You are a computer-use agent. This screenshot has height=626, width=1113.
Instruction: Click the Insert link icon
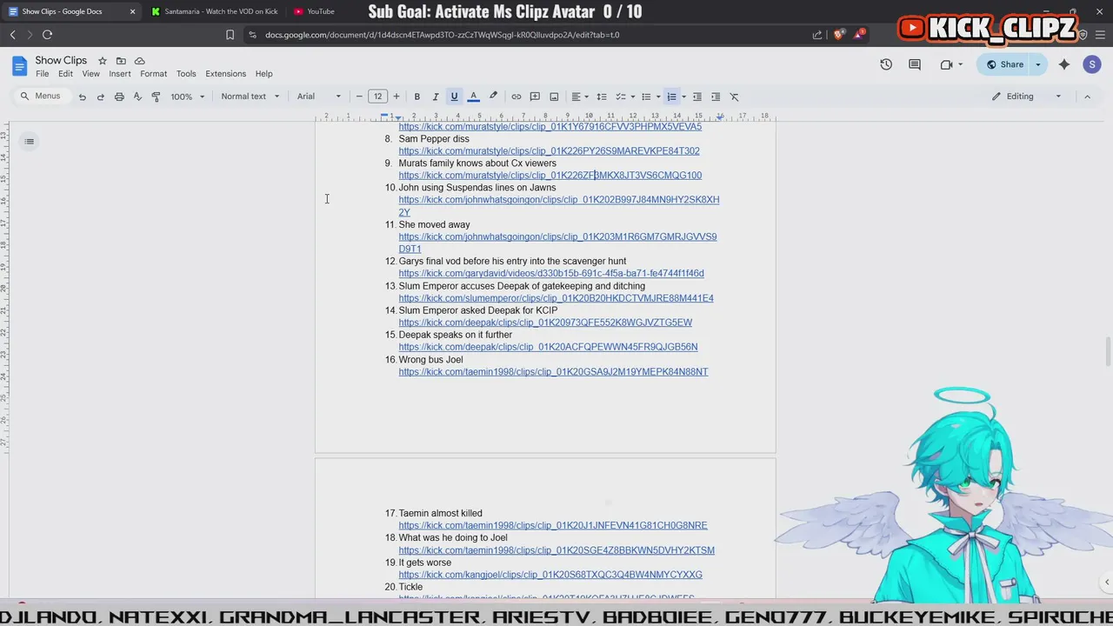click(517, 97)
